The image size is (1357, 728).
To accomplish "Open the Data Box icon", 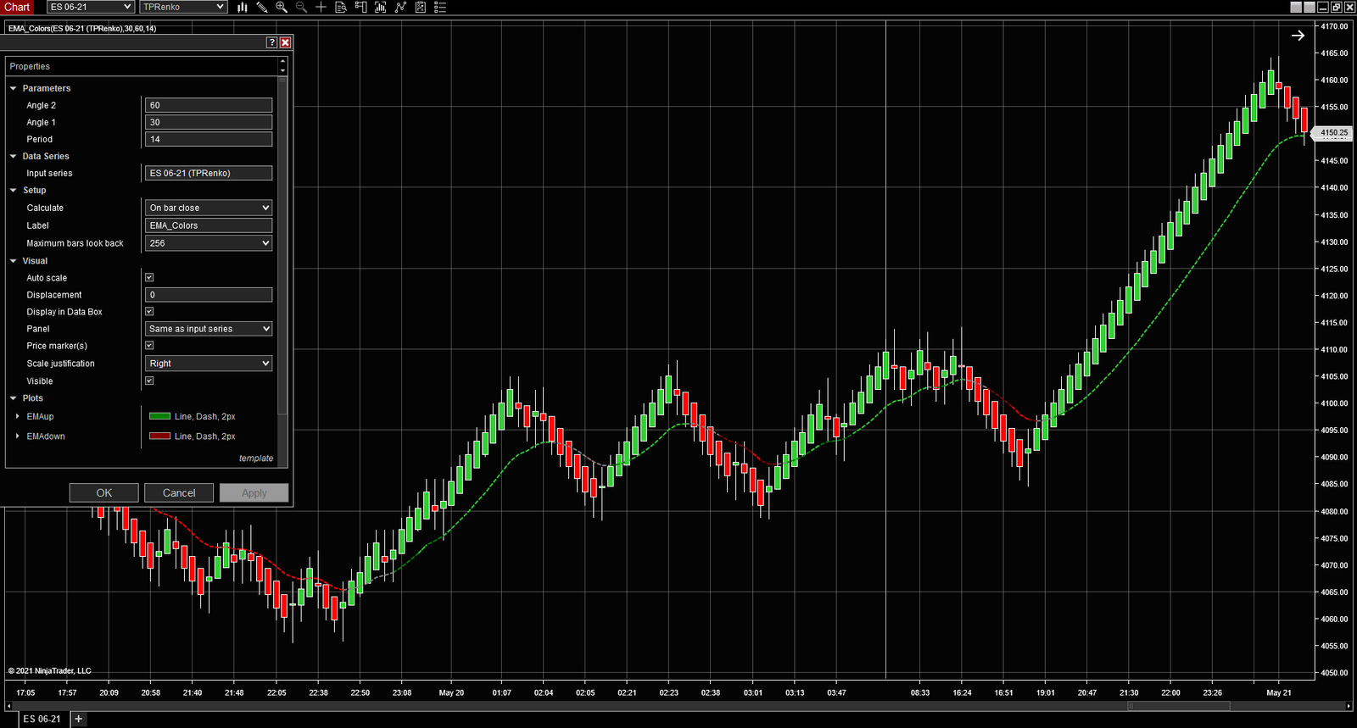I will [x=341, y=7].
